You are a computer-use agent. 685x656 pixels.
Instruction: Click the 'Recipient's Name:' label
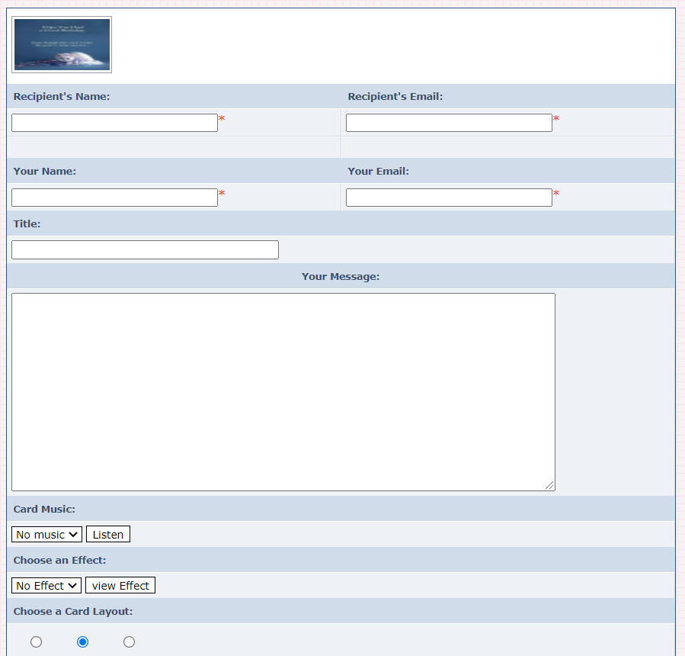point(62,97)
